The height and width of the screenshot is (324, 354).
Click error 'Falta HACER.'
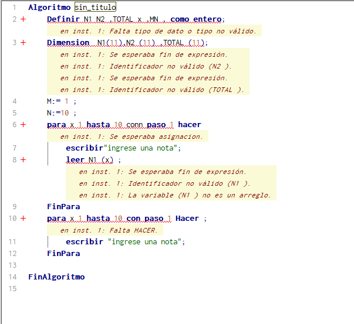point(134,230)
